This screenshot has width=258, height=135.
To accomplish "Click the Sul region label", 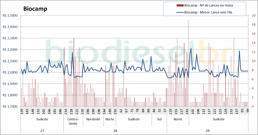I will 159,119.
